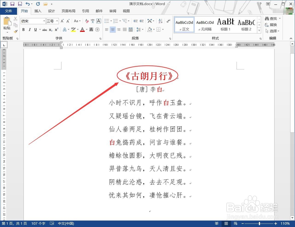This screenshot has width=295, height=227.
Task: Open the Format Painter tool
Action: coord(15,32)
